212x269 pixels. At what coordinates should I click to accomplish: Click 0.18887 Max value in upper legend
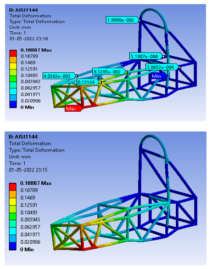tap(36, 50)
